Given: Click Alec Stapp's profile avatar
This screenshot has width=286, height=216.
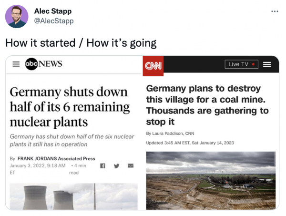Looking at the screenshot, I should 17,17.
